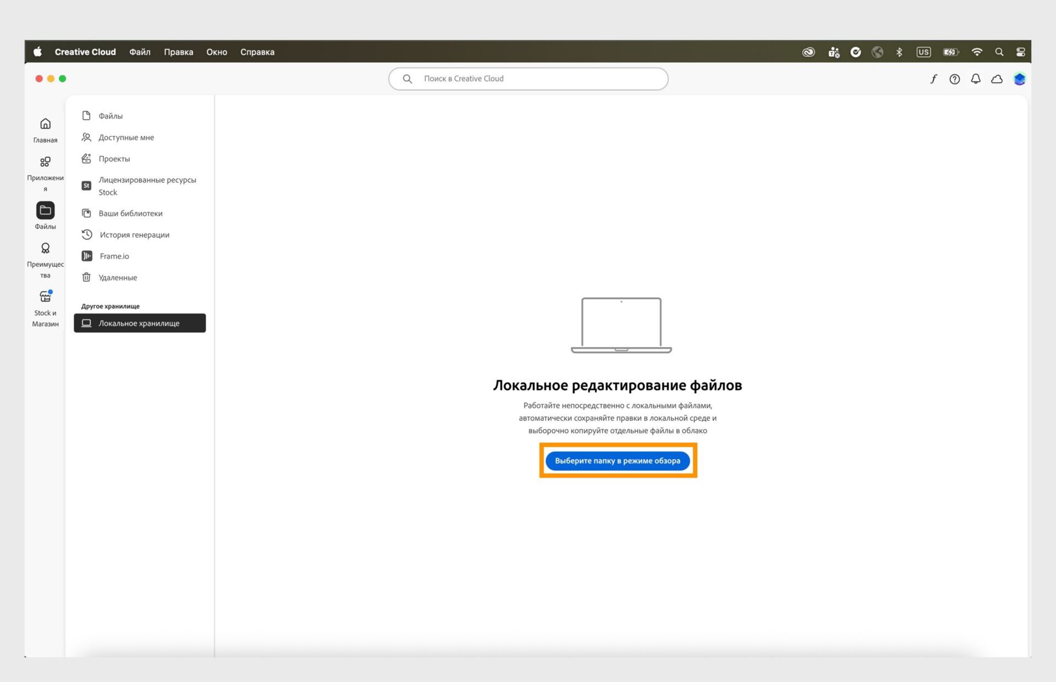The height and width of the screenshot is (682, 1056).
Task: Click the Выберите папку в режиме обзора button
Action: pyautogui.click(x=618, y=461)
